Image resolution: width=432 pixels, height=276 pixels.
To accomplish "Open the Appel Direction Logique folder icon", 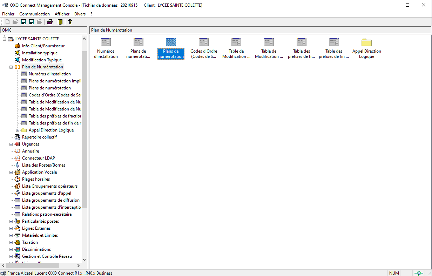I will [x=366, y=42].
